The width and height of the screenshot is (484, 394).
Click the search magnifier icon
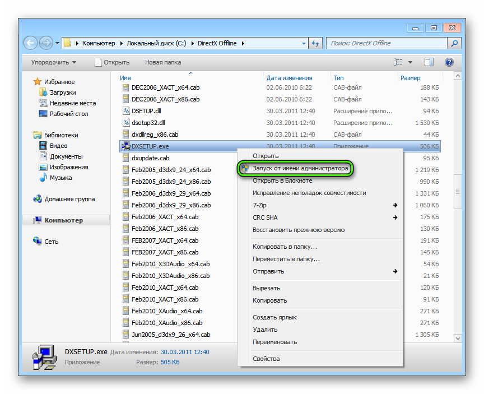click(454, 43)
